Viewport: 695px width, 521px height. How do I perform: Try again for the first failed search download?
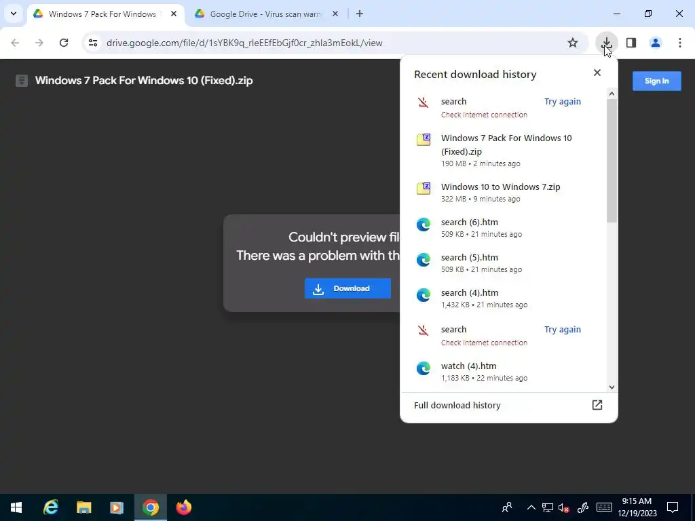563,102
